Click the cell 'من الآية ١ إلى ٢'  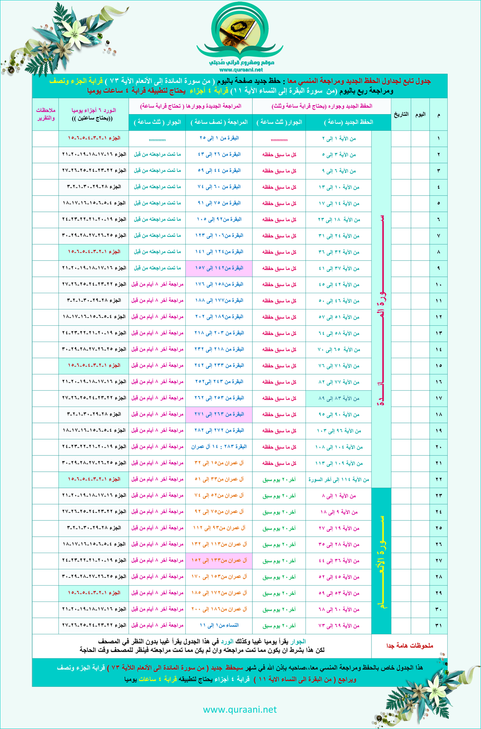point(339,138)
